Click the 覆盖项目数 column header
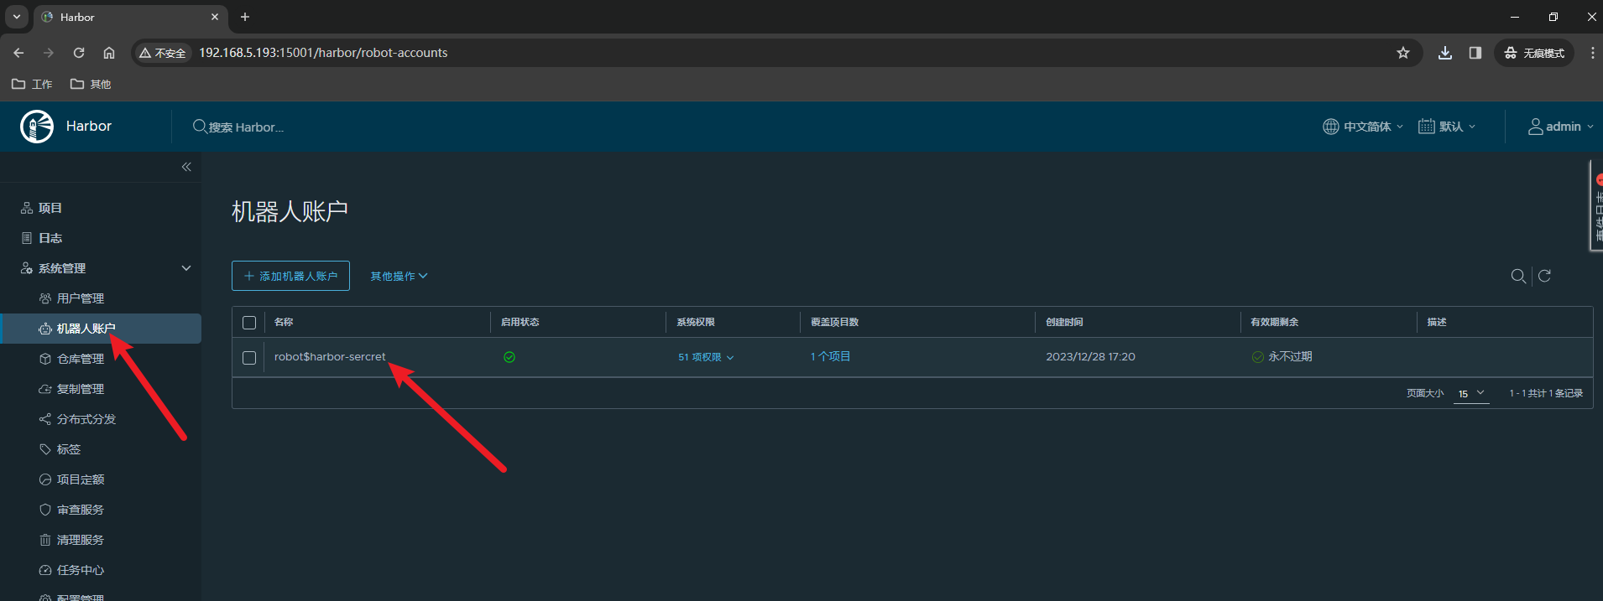 point(834,322)
